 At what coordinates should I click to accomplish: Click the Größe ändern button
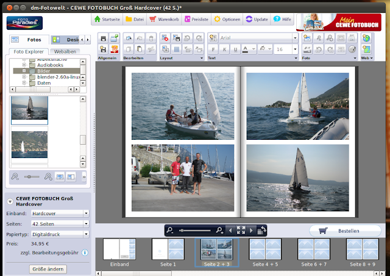coord(48,269)
